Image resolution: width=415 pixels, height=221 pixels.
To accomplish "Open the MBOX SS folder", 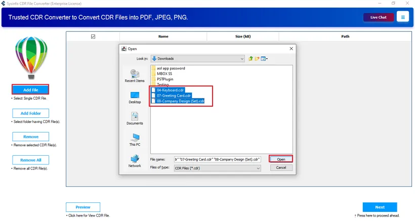I will click(x=162, y=74).
